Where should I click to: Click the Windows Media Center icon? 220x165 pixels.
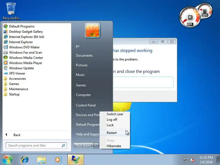(x=5, y=58)
